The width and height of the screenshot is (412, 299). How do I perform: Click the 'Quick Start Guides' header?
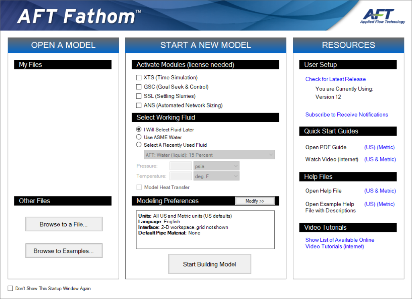point(348,131)
